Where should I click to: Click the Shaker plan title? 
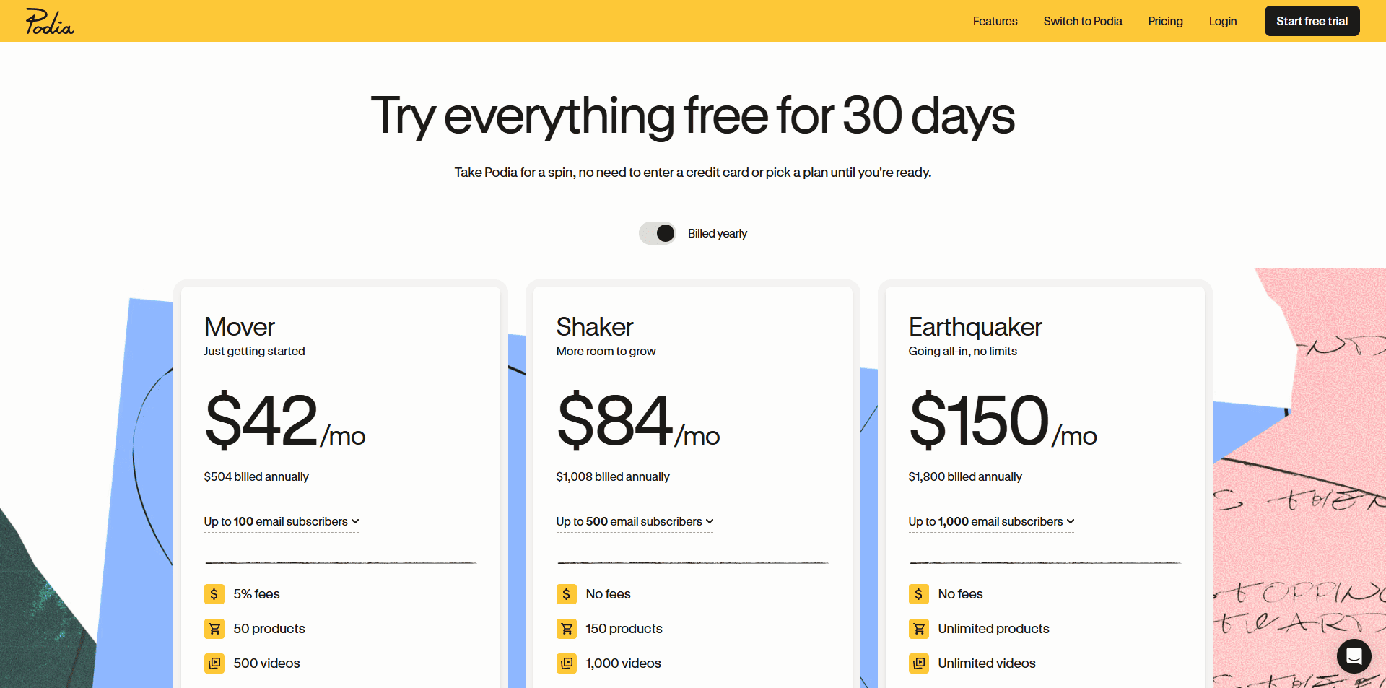click(595, 327)
